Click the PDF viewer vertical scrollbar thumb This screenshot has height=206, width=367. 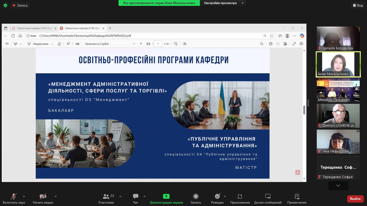[x=304, y=110]
